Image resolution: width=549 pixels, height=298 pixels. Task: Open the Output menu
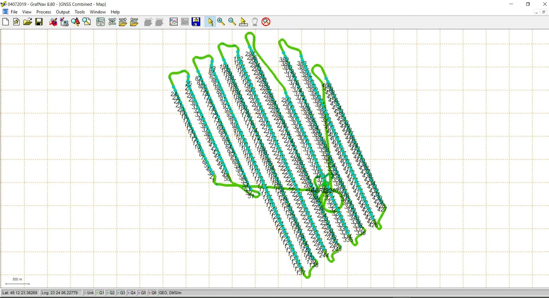63,12
